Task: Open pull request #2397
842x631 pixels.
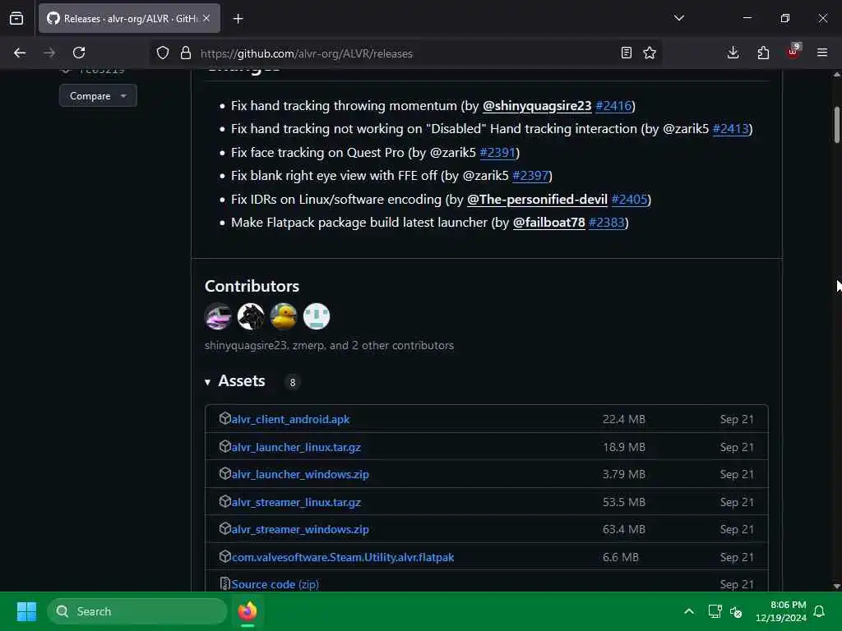Action: tap(530, 176)
